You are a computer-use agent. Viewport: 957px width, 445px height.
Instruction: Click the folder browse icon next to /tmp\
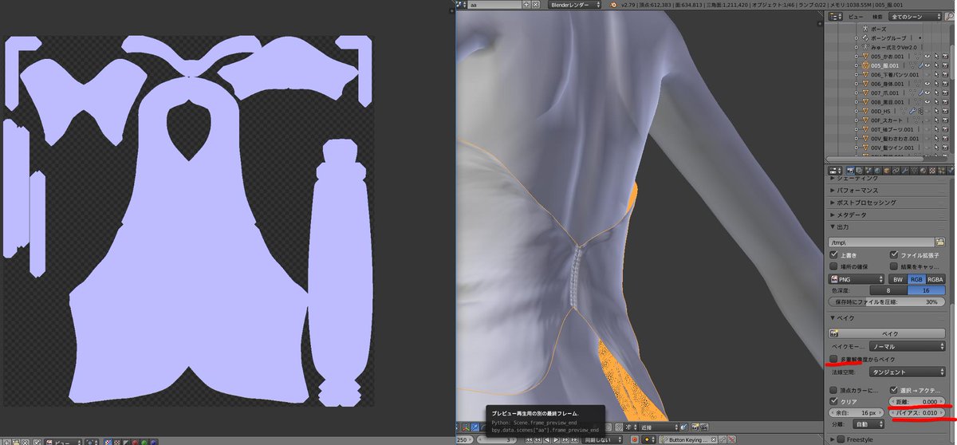coord(939,242)
